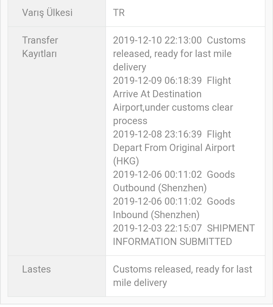Click the Lastes label cell
Image resolution: width=273 pixels, height=307 pixels.
click(x=57, y=276)
